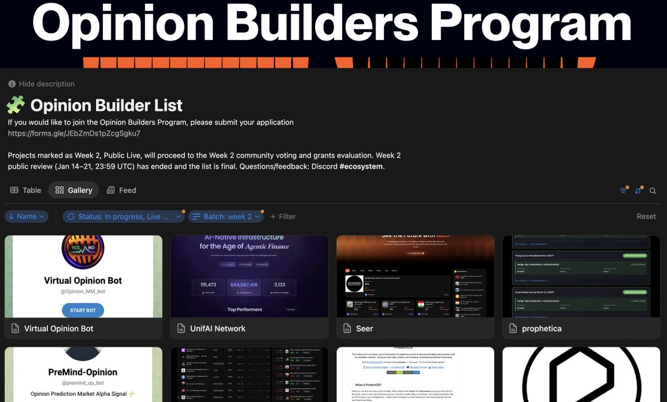Click the Hide description info icon
This screenshot has height=402, width=667.
(x=12, y=84)
